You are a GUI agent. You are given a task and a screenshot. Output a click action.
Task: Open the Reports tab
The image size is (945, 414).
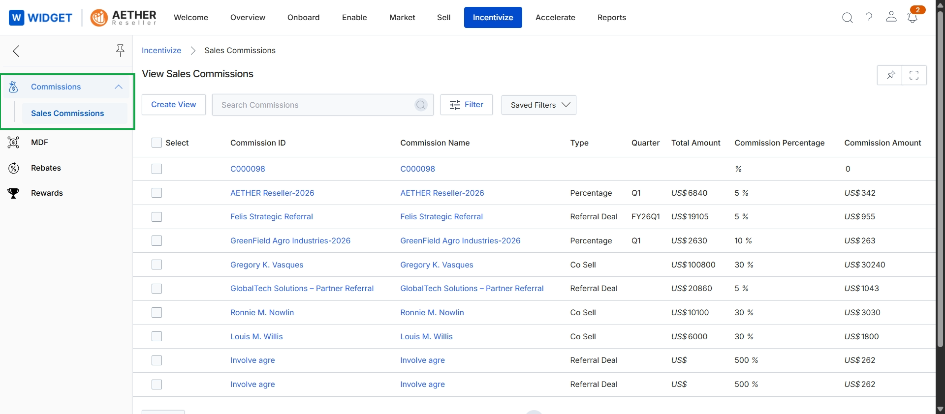click(612, 17)
